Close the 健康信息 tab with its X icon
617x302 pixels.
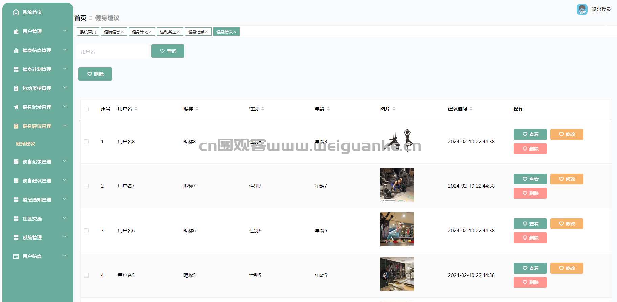point(122,32)
